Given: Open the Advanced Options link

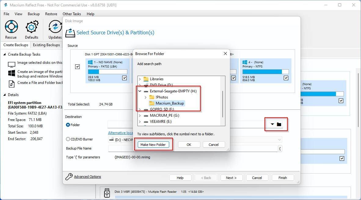Looking at the screenshot, I should 87,177.
